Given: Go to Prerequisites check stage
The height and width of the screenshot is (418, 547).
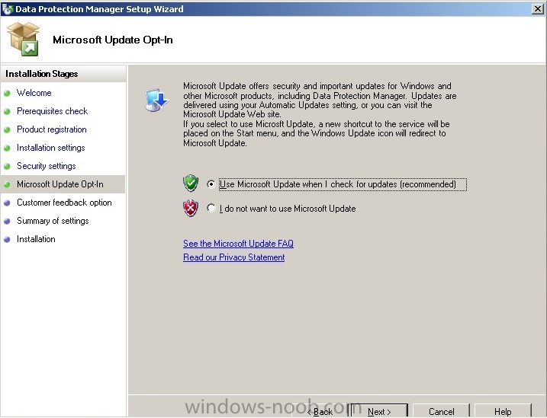Looking at the screenshot, I should [53, 111].
